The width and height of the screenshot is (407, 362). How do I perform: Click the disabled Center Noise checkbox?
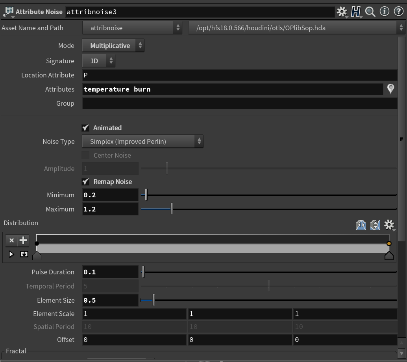pos(86,155)
